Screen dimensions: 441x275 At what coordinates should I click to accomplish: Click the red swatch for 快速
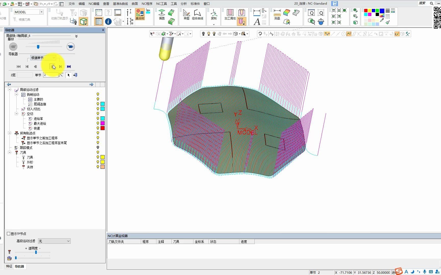(x=103, y=128)
